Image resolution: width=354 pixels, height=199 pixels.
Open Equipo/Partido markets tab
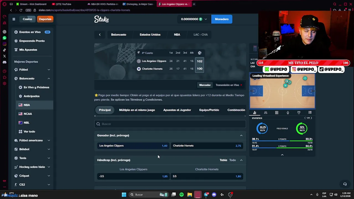coord(209,110)
